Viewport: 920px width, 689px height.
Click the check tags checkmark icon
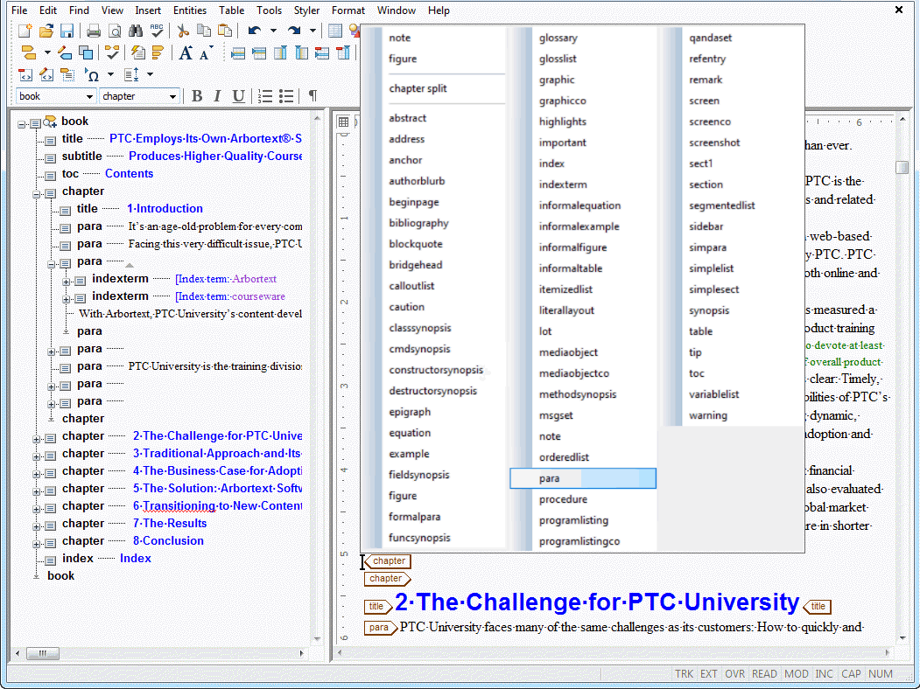[x=112, y=52]
